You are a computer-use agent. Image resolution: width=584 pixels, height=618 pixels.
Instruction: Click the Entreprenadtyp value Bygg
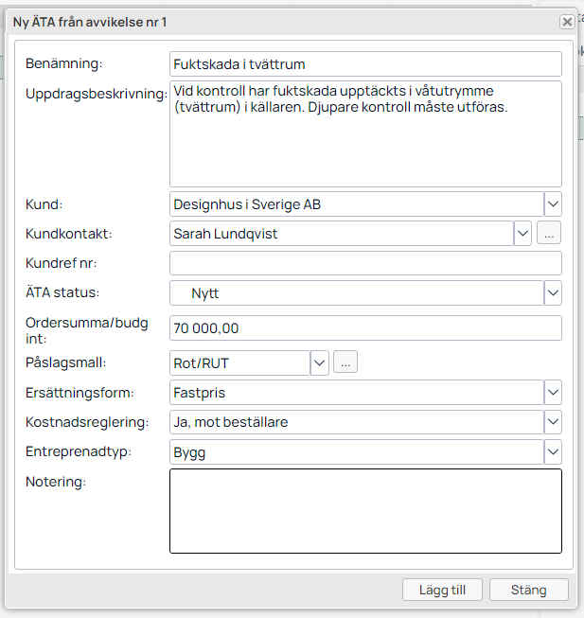pyautogui.click(x=357, y=451)
